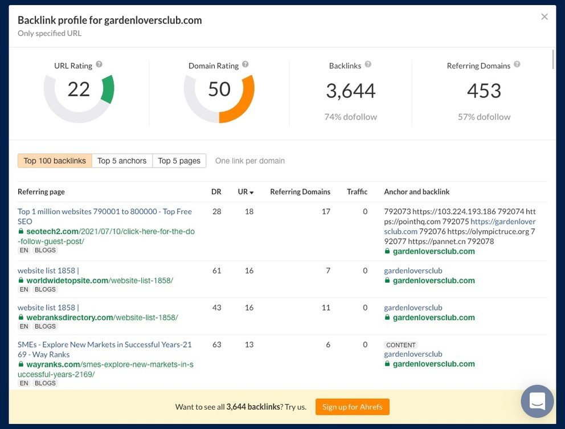Click the 453 referring domains count
Image resolution: width=565 pixels, height=429 pixels.
click(484, 91)
